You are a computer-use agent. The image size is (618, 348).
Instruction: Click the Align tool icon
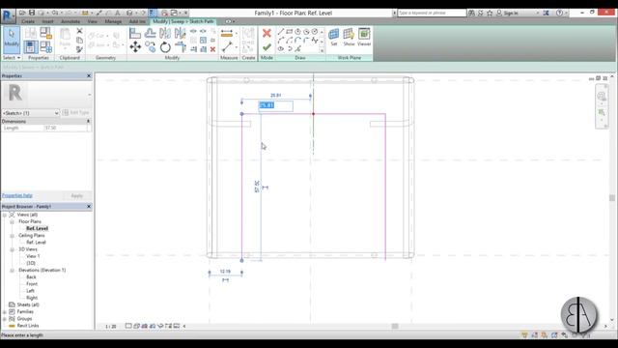pyautogui.click(x=135, y=34)
